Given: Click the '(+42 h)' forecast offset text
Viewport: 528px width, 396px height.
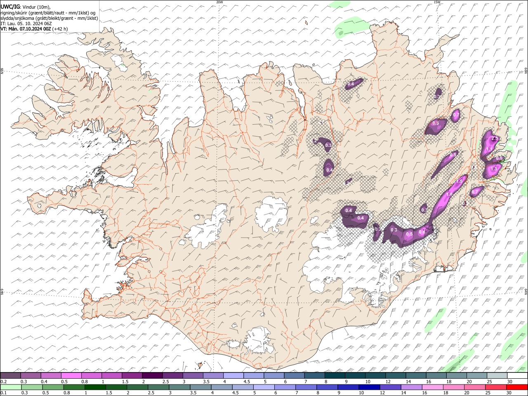Looking at the screenshot, I should 60,29.
